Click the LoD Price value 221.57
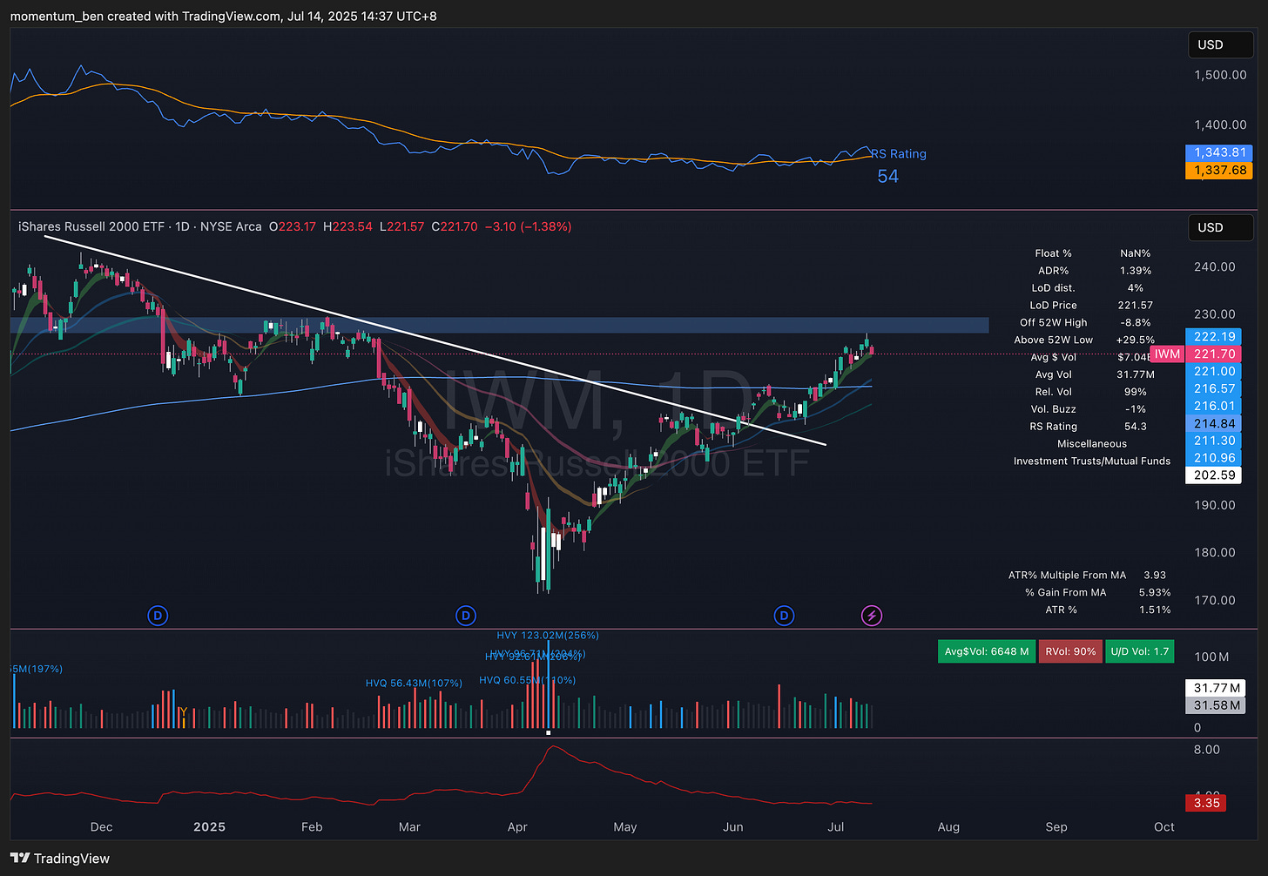 coord(1135,306)
